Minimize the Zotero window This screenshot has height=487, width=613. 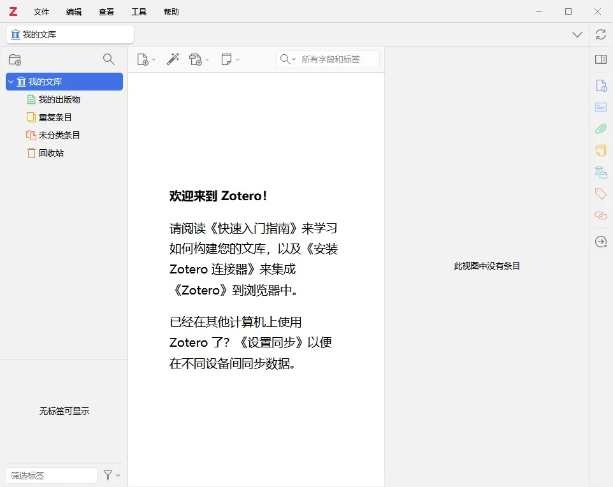click(x=539, y=11)
